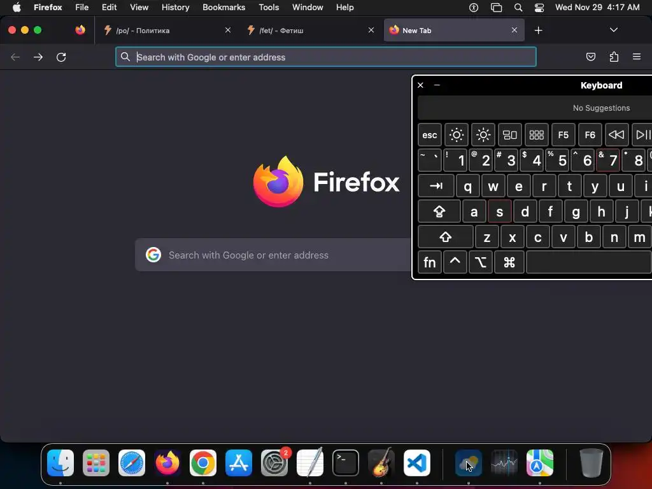Open the Stocks app in the Dock
The image size is (652, 489).
504,463
